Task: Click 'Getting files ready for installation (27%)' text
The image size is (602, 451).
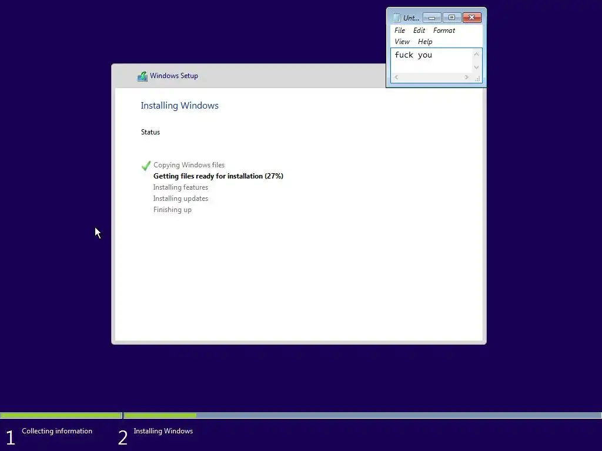Action: 218,176
